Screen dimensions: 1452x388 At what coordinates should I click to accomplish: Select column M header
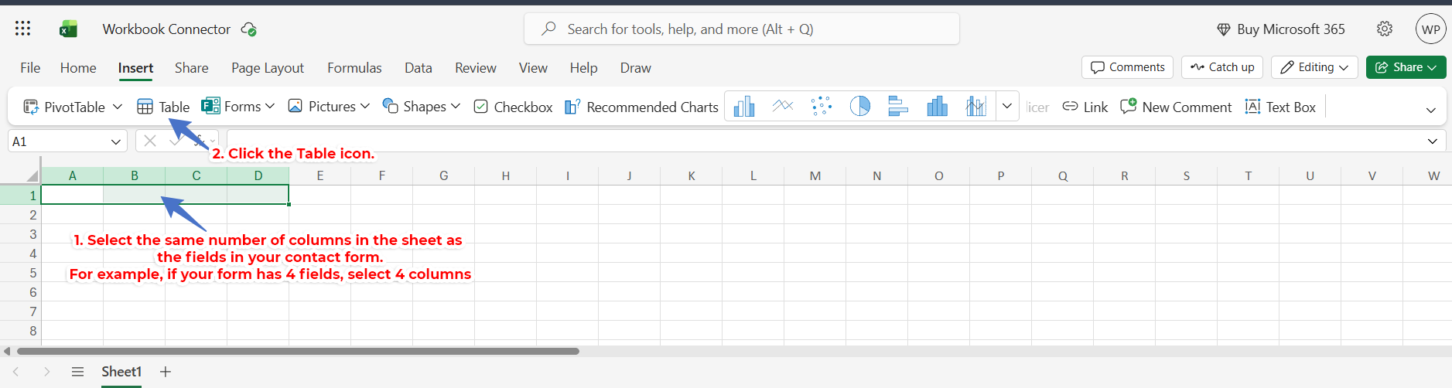(x=815, y=176)
